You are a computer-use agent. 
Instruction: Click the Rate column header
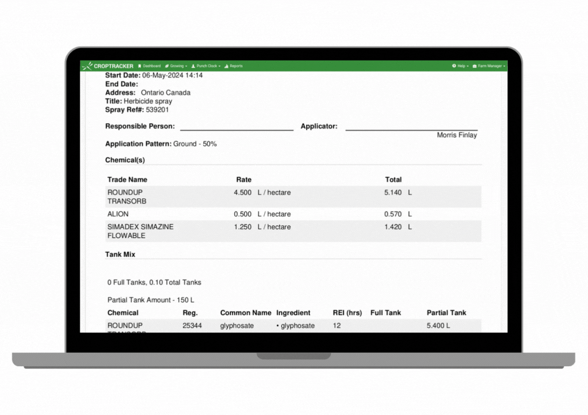(x=244, y=180)
